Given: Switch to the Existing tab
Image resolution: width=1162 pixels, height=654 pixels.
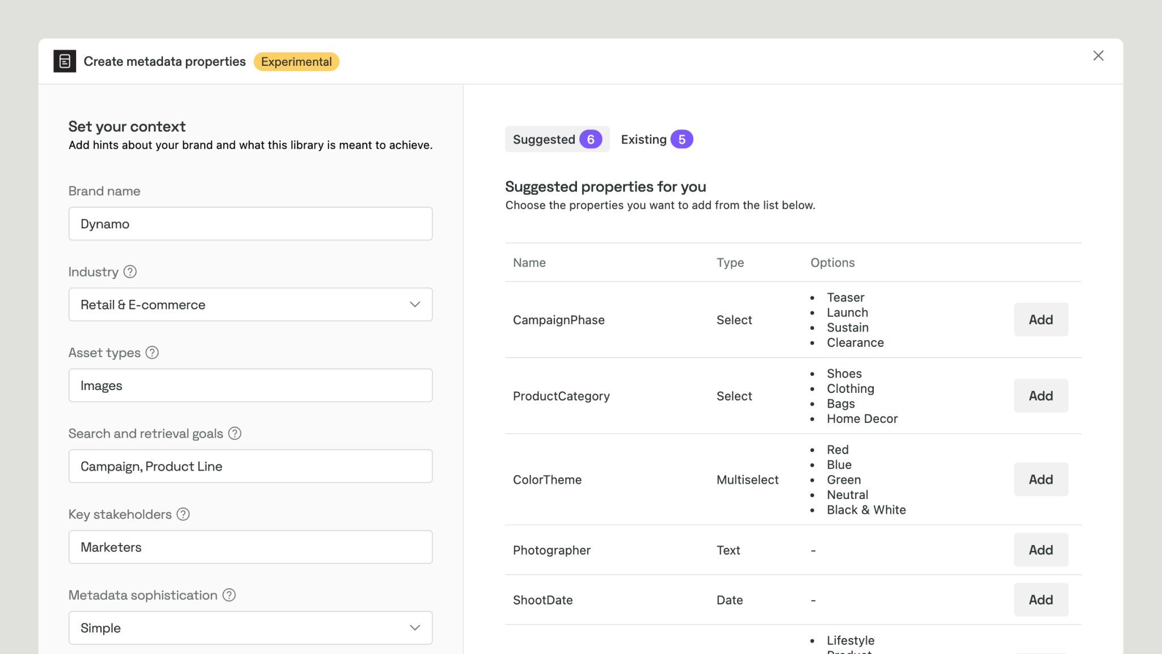Looking at the screenshot, I should 656,140.
